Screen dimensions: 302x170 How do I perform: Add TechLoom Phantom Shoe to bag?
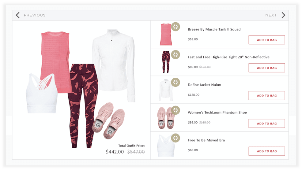[x=267, y=124]
